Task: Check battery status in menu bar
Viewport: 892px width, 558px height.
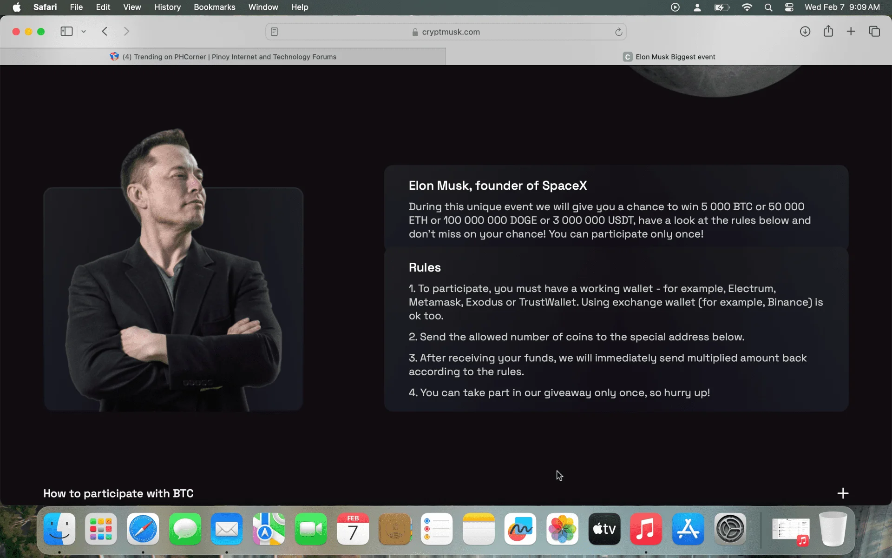Action: (x=721, y=7)
